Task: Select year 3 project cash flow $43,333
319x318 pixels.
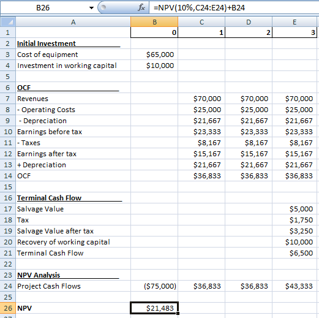Action: (x=295, y=286)
